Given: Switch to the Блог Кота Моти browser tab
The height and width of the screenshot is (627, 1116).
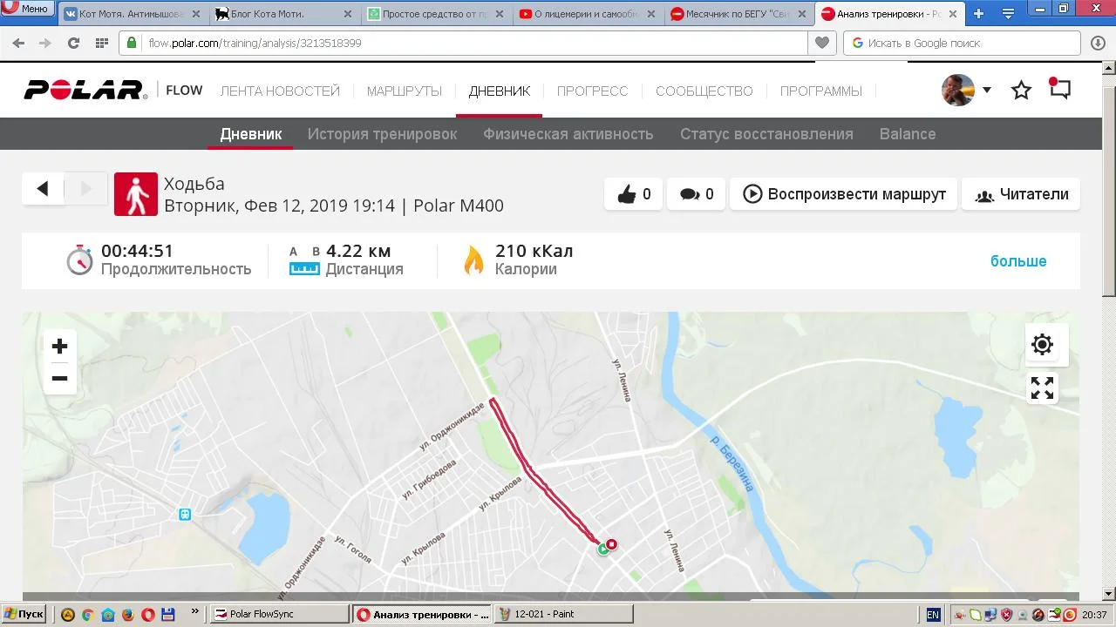Looking at the screenshot, I should (284, 14).
